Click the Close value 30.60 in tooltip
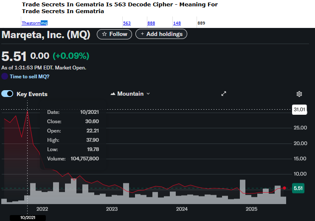315x221 pixels. [x=92, y=122]
